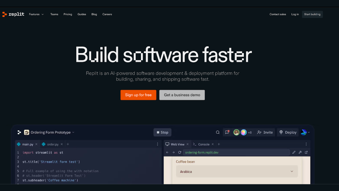The width and height of the screenshot is (339, 191).
Task: Open the wrench devtools icon
Action: click(x=300, y=153)
